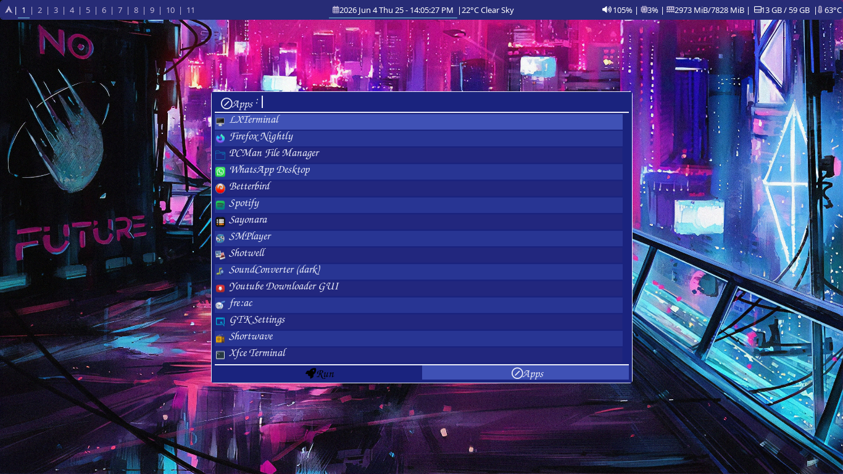Open the Xfce Terminal entry
The image size is (843, 474).
[x=418, y=355]
